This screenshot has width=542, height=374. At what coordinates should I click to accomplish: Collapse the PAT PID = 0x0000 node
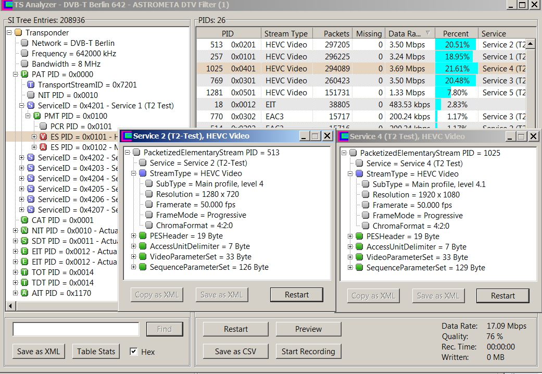pos(15,74)
